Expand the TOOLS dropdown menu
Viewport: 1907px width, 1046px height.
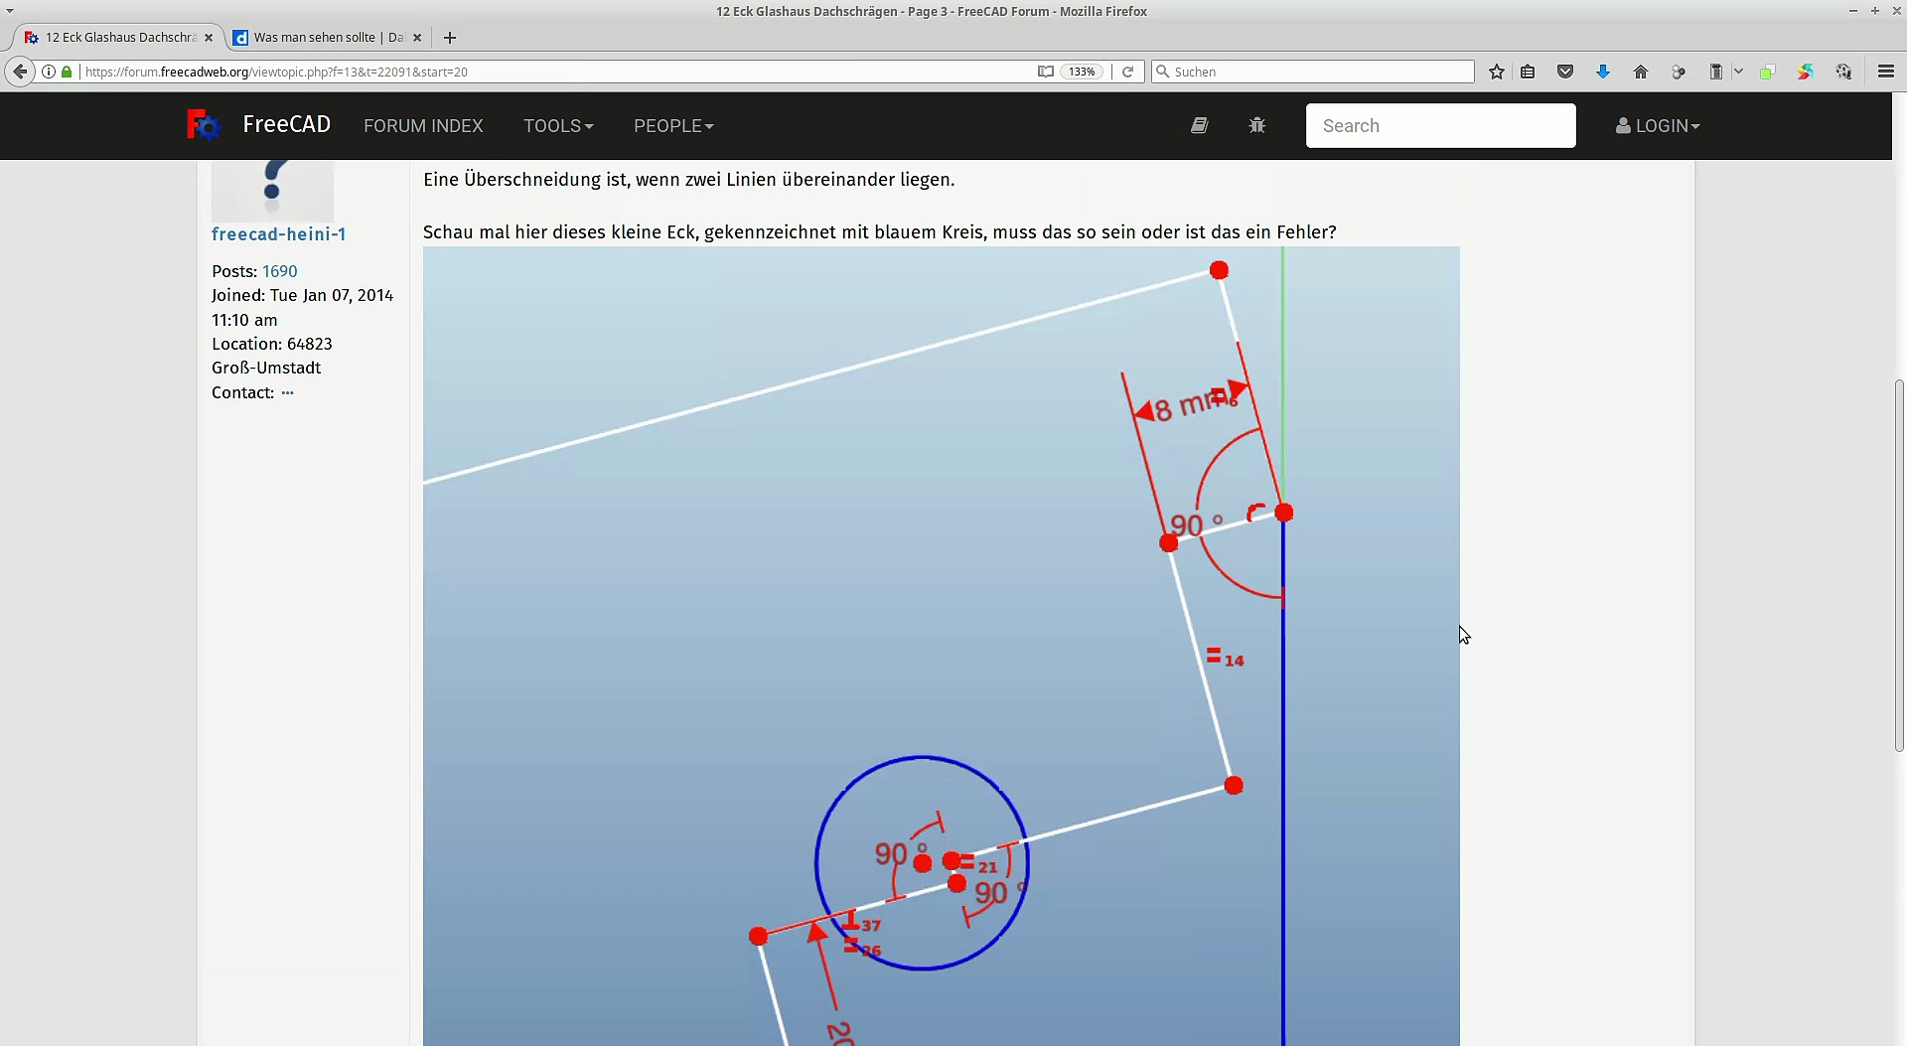point(558,126)
